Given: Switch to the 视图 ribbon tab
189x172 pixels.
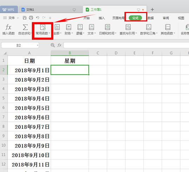Looking at the screenshot, I should pyautogui.click(x=181, y=18).
